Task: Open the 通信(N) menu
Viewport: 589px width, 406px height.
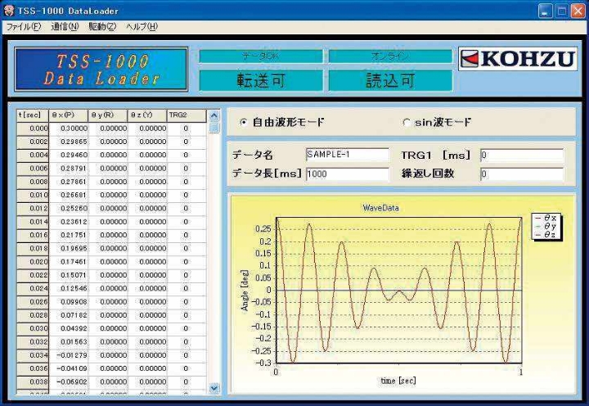Action: click(65, 27)
